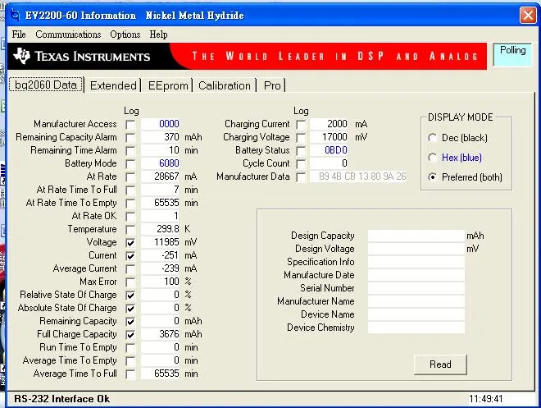The height and width of the screenshot is (408, 541).
Task: Click the Voltage value 11985
Action: click(161, 242)
